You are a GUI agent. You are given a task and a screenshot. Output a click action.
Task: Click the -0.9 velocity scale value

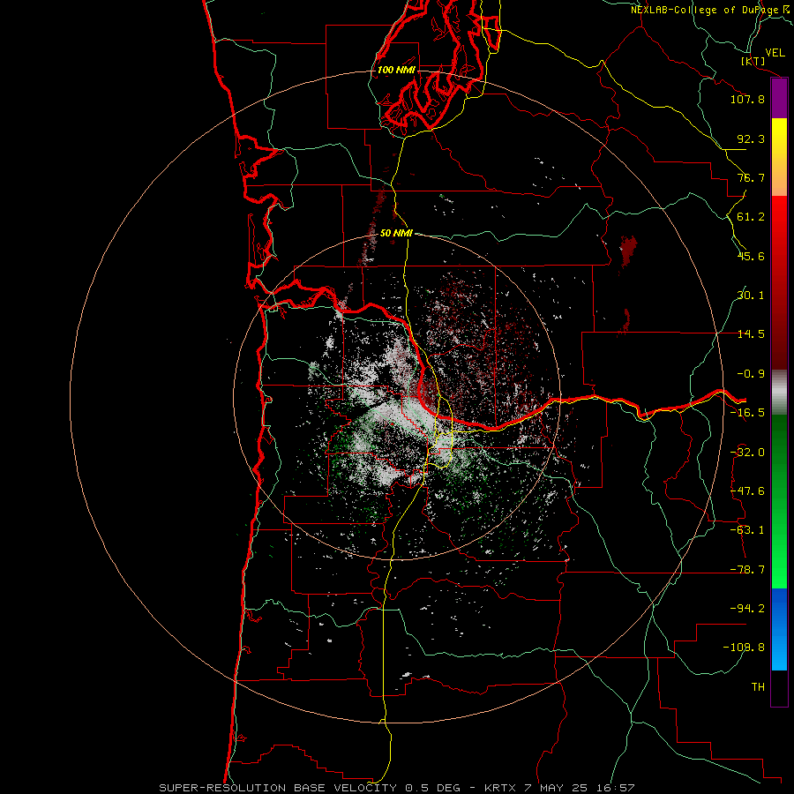pyautogui.click(x=751, y=374)
